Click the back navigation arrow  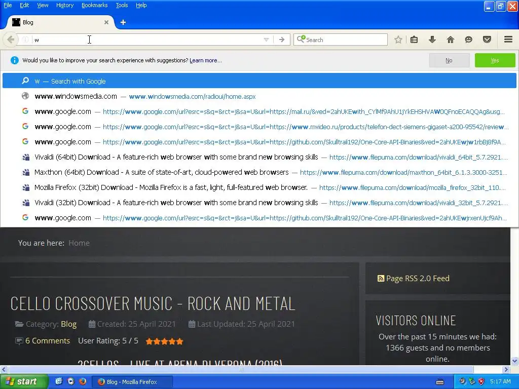click(x=11, y=40)
